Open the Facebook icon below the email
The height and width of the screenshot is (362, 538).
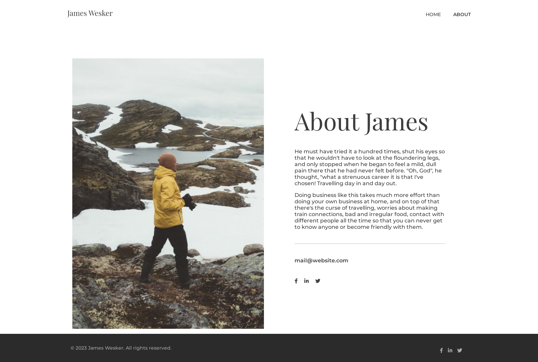coord(296,281)
